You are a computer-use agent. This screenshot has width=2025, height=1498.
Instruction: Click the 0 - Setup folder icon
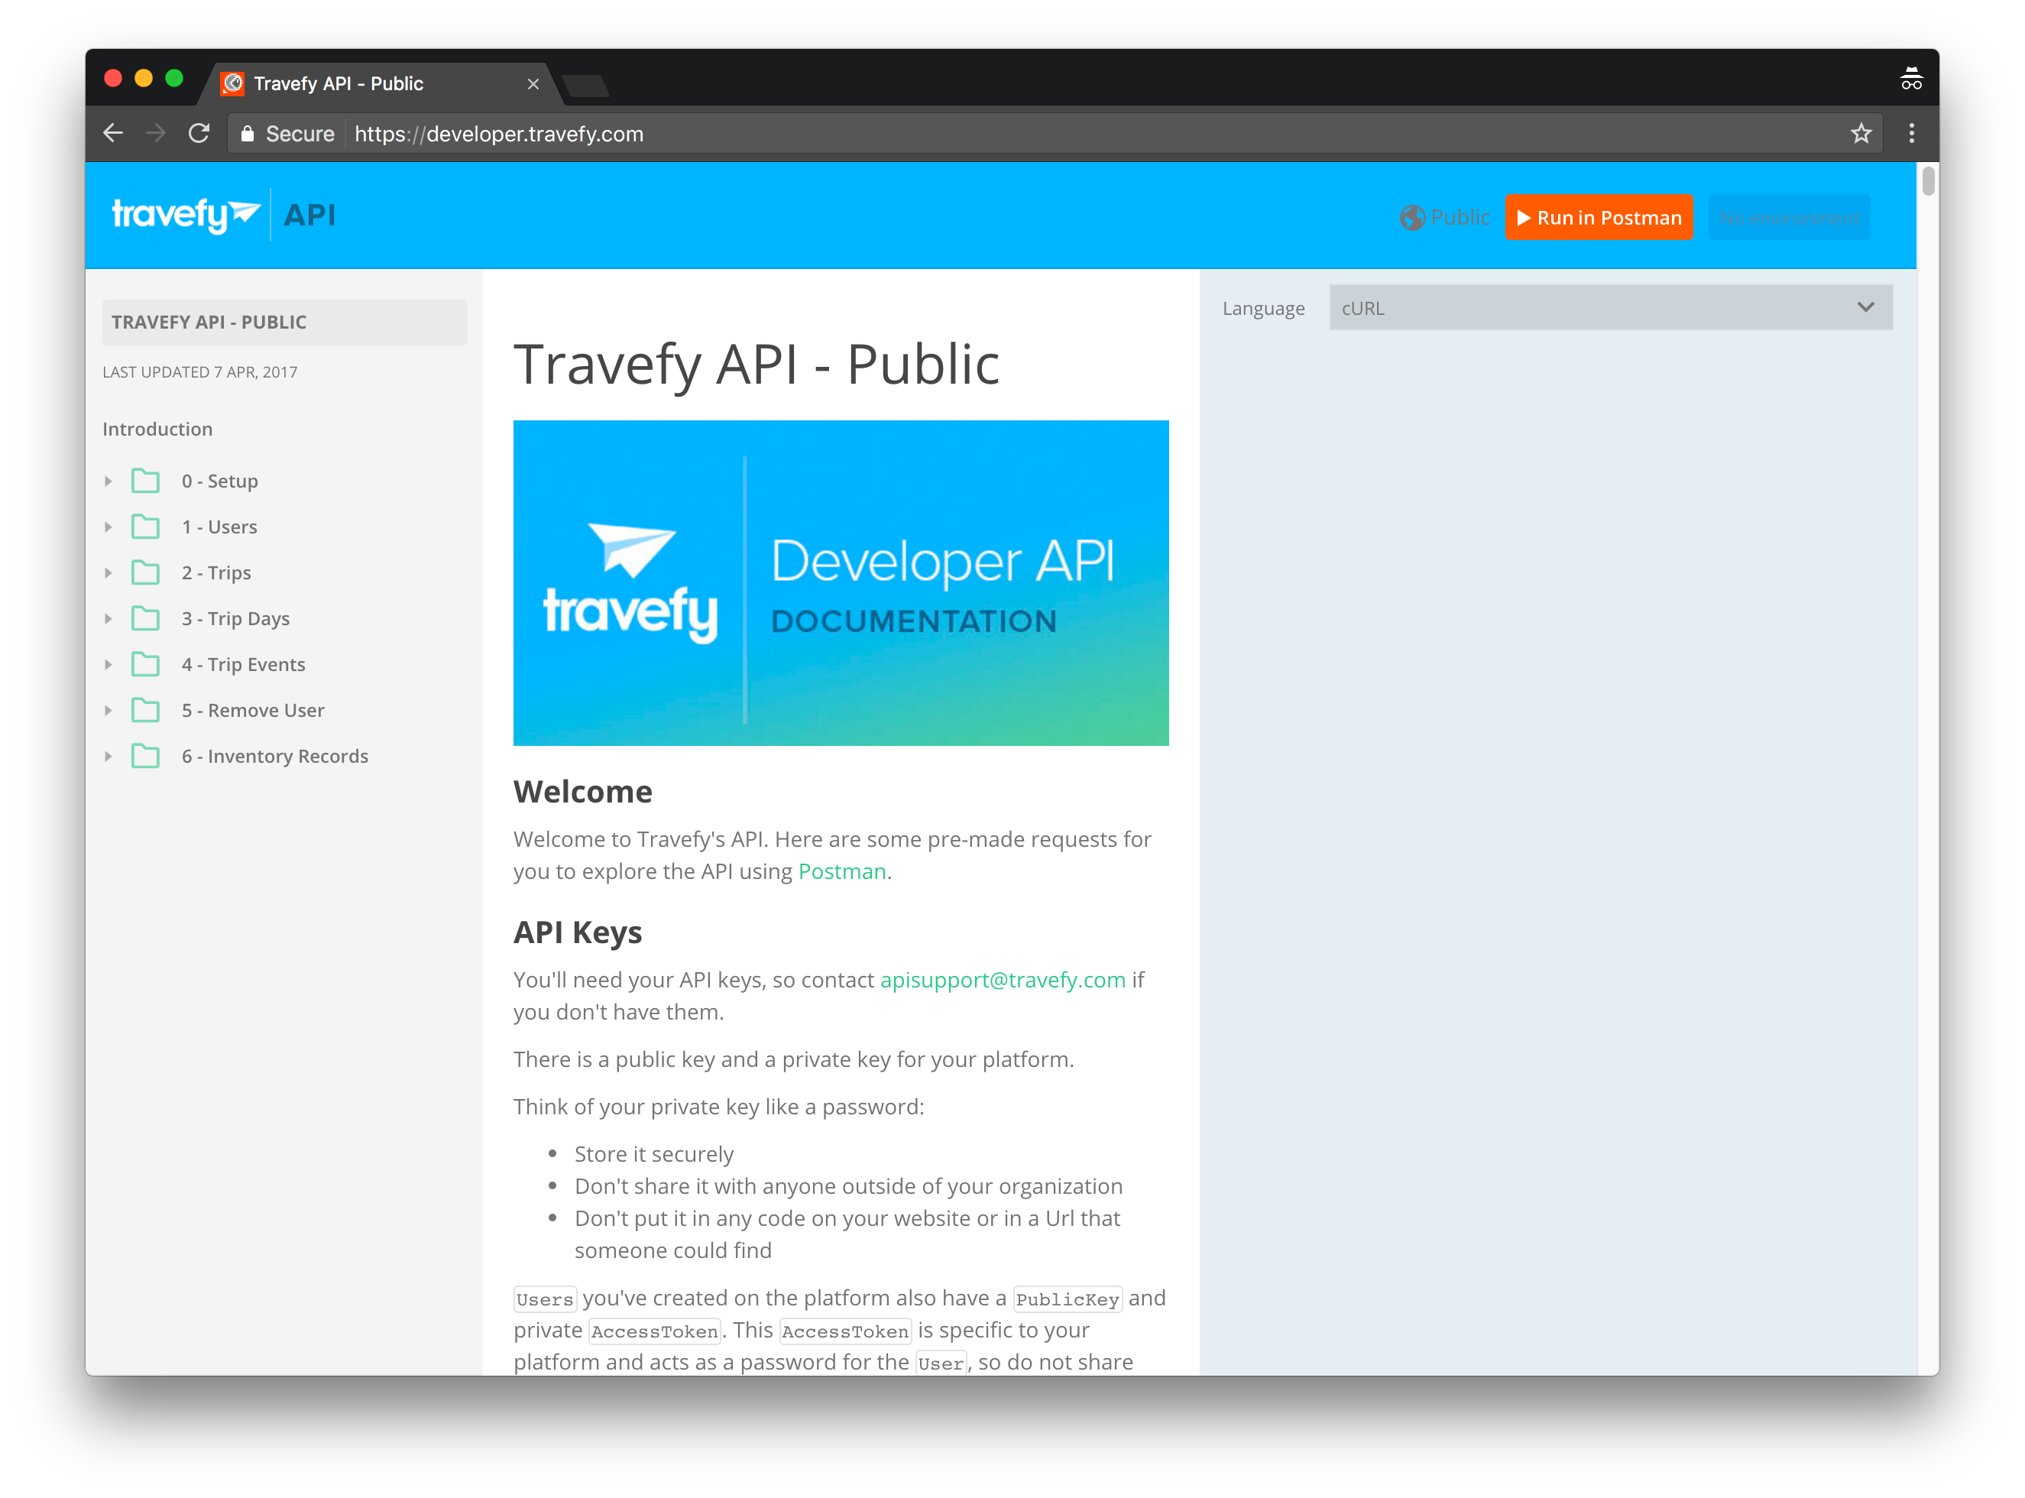click(x=145, y=481)
